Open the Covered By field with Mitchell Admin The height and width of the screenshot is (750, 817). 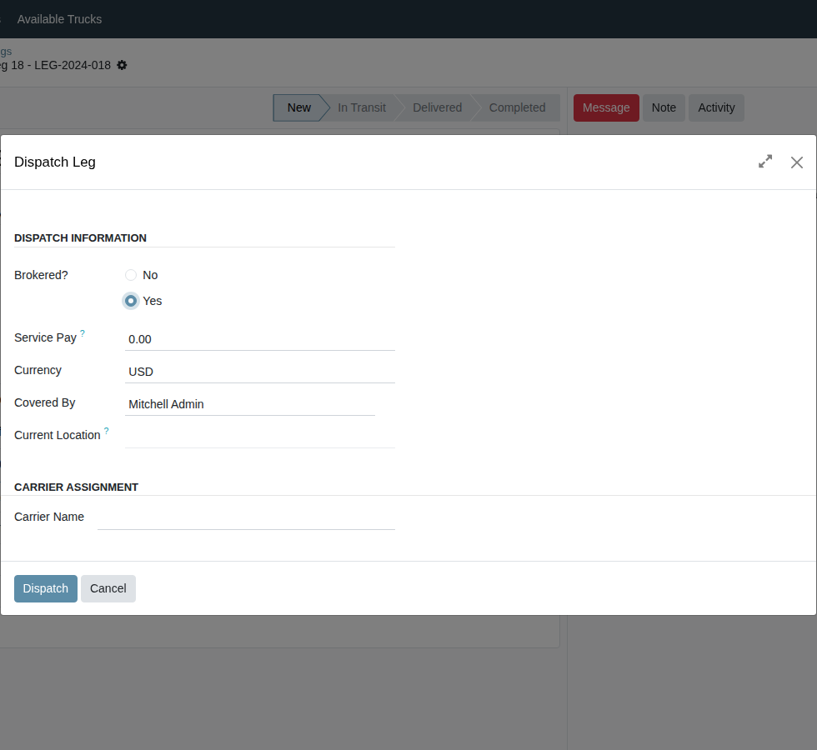[x=250, y=404]
